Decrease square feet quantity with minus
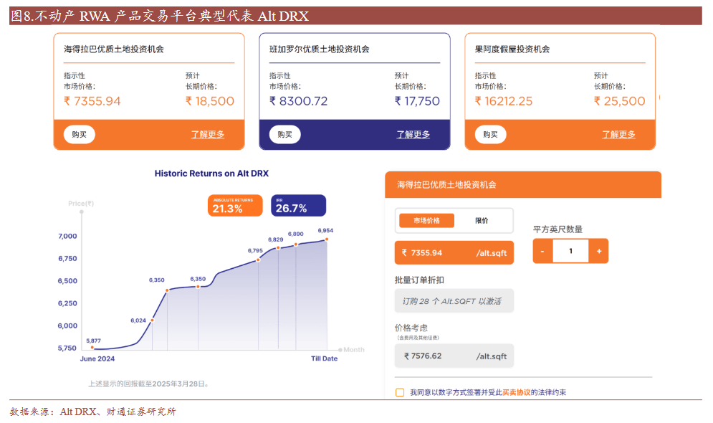713x423 pixels. (x=542, y=252)
